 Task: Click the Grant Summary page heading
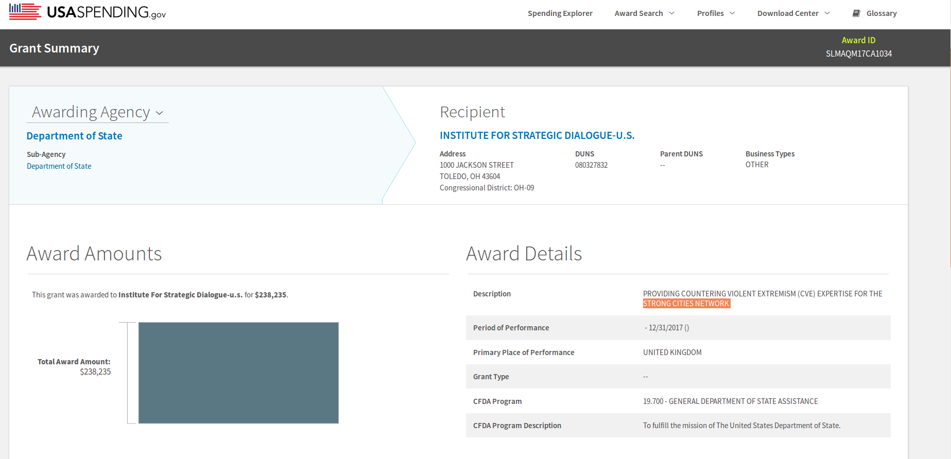(54, 48)
